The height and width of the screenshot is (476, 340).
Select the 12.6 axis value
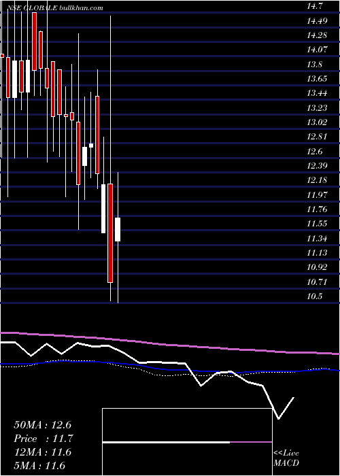[314, 151]
